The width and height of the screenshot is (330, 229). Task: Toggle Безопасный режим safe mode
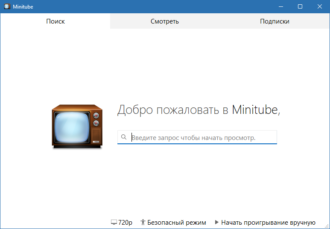(x=173, y=222)
